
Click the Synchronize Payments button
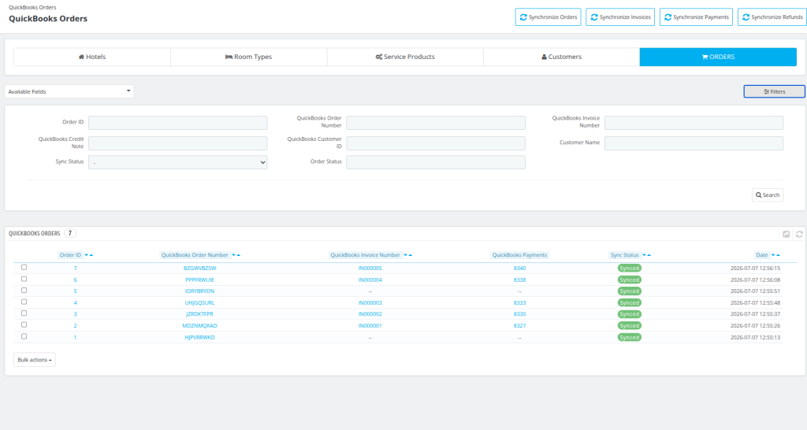point(696,17)
